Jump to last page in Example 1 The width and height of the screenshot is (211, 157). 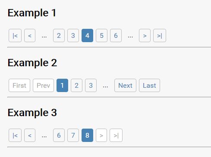tap(160, 36)
